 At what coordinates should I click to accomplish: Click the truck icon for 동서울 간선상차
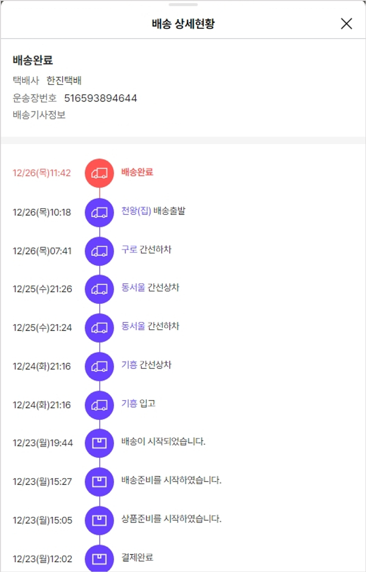[x=100, y=289]
